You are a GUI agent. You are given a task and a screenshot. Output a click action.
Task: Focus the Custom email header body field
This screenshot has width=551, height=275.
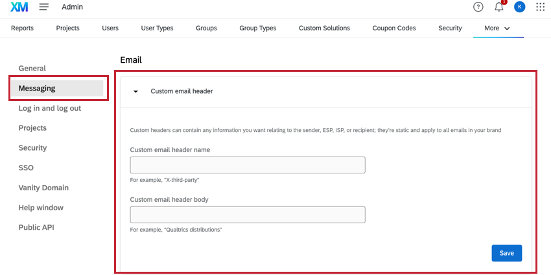248,215
